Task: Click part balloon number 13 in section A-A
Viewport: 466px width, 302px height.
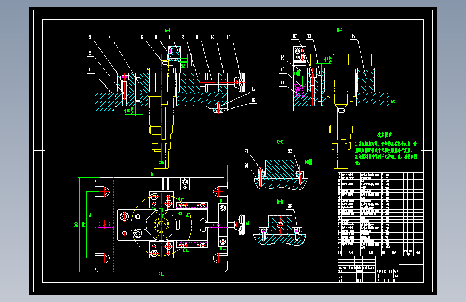Action: [x=253, y=100]
